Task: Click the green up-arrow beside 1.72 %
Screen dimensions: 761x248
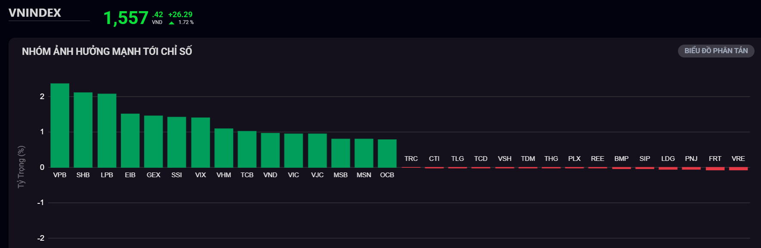Action: pos(172,23)
